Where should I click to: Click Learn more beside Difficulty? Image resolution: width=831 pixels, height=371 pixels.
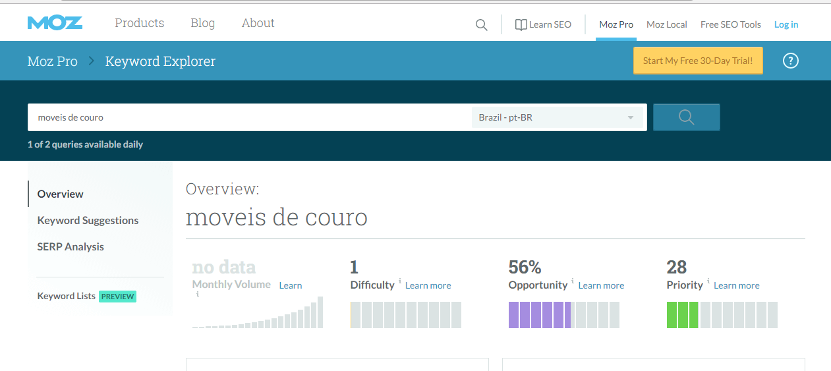coord(428,285)
